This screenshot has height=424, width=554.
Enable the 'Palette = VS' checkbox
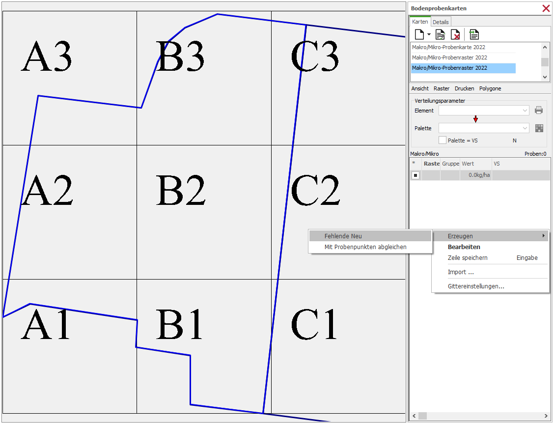[x=443, y=141]
